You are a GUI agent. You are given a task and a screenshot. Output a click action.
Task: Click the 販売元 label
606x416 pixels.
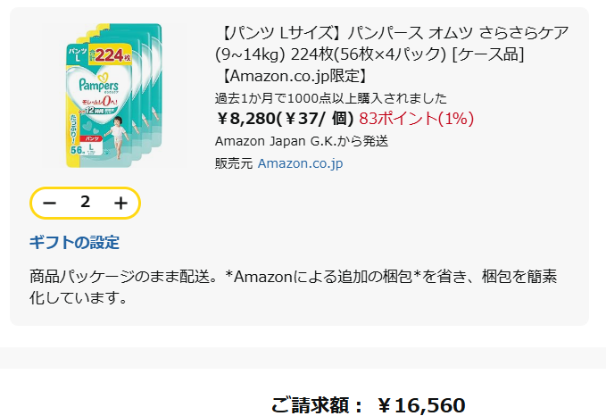234,163
